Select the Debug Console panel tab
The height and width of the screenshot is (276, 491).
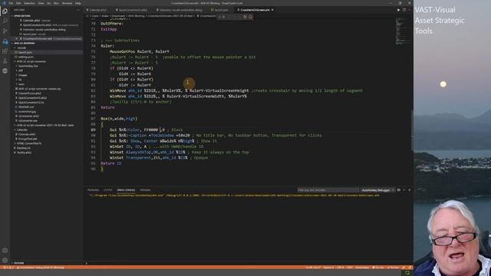pyautogui.click(x=126, y=190)
